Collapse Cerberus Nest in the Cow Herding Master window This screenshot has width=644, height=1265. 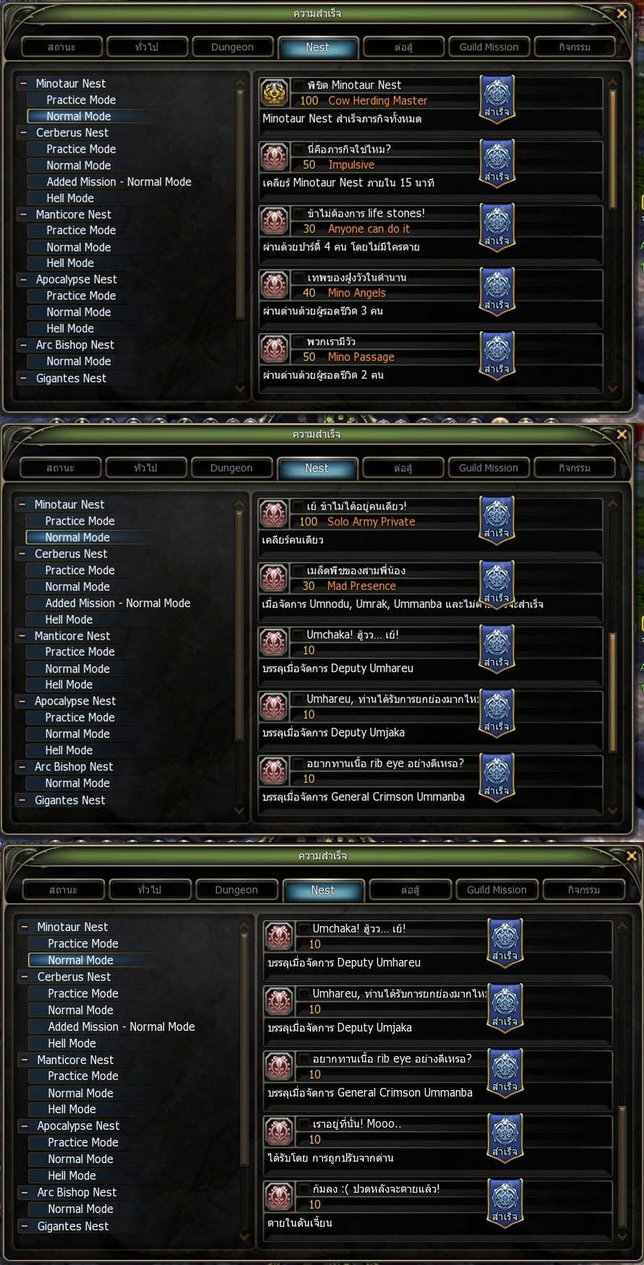(x=24, y=133)
